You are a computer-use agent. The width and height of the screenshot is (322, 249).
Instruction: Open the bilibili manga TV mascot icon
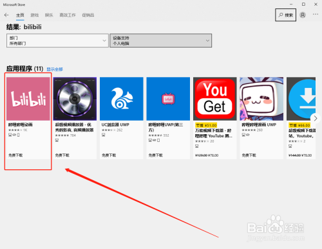click(261, 99)
